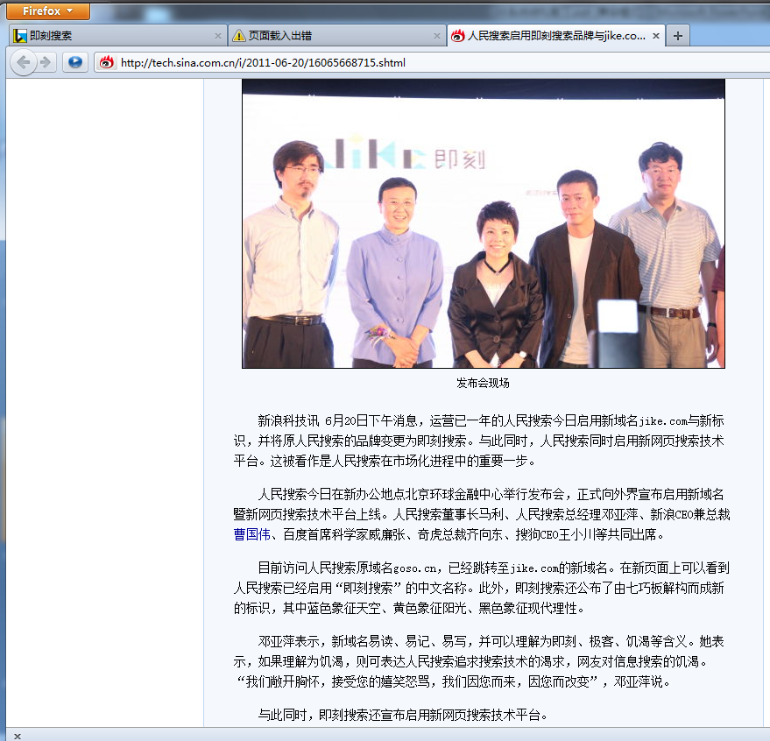770x741 pixels.
Task: Click the press conference photo
Action: click(484, 223)
